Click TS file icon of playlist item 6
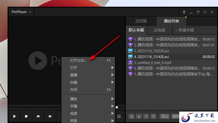The height and width of the screenshot is (123, 218). [x=130, y=68]
